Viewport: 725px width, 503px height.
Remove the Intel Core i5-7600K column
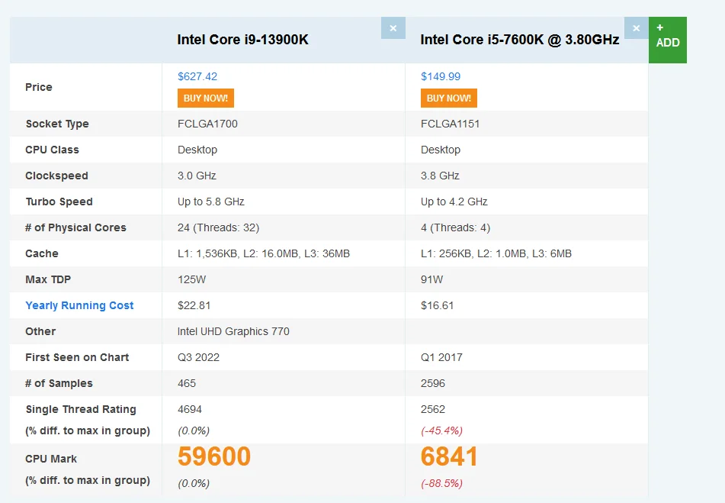637,28
